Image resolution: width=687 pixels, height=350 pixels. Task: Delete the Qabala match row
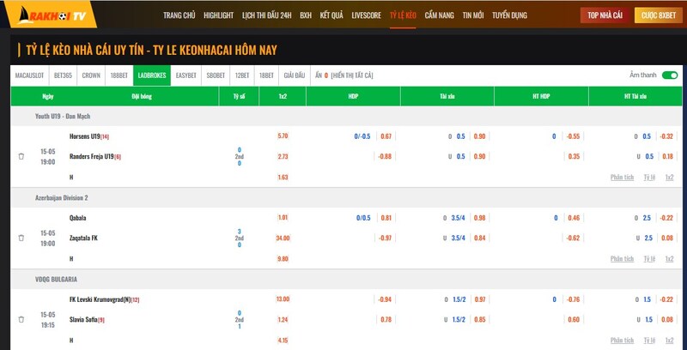21,238
